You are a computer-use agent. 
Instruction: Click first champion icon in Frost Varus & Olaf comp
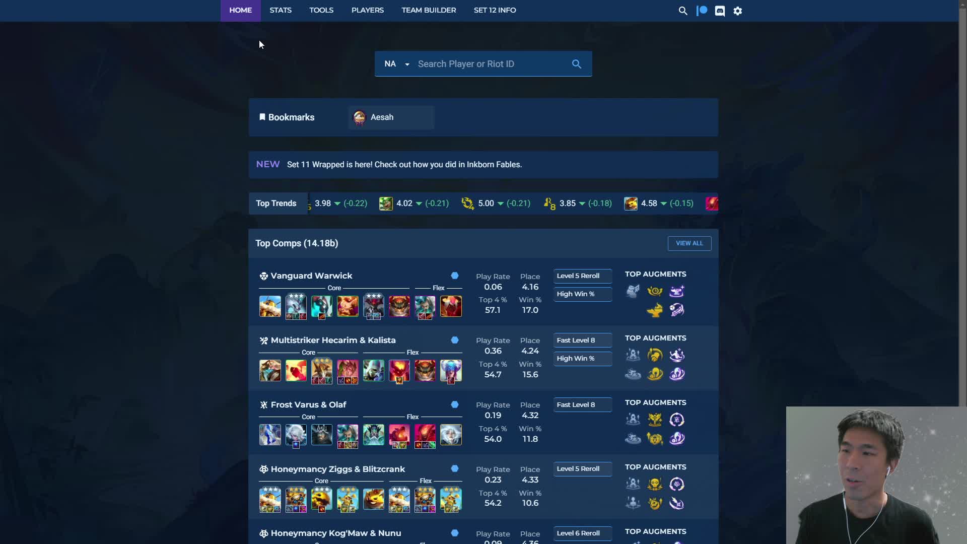tap(270, 435)
